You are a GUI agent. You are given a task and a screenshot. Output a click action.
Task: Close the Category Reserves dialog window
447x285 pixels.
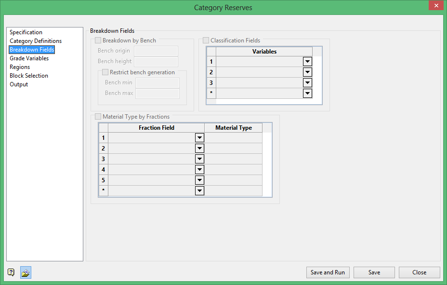(x=435, y=6)
